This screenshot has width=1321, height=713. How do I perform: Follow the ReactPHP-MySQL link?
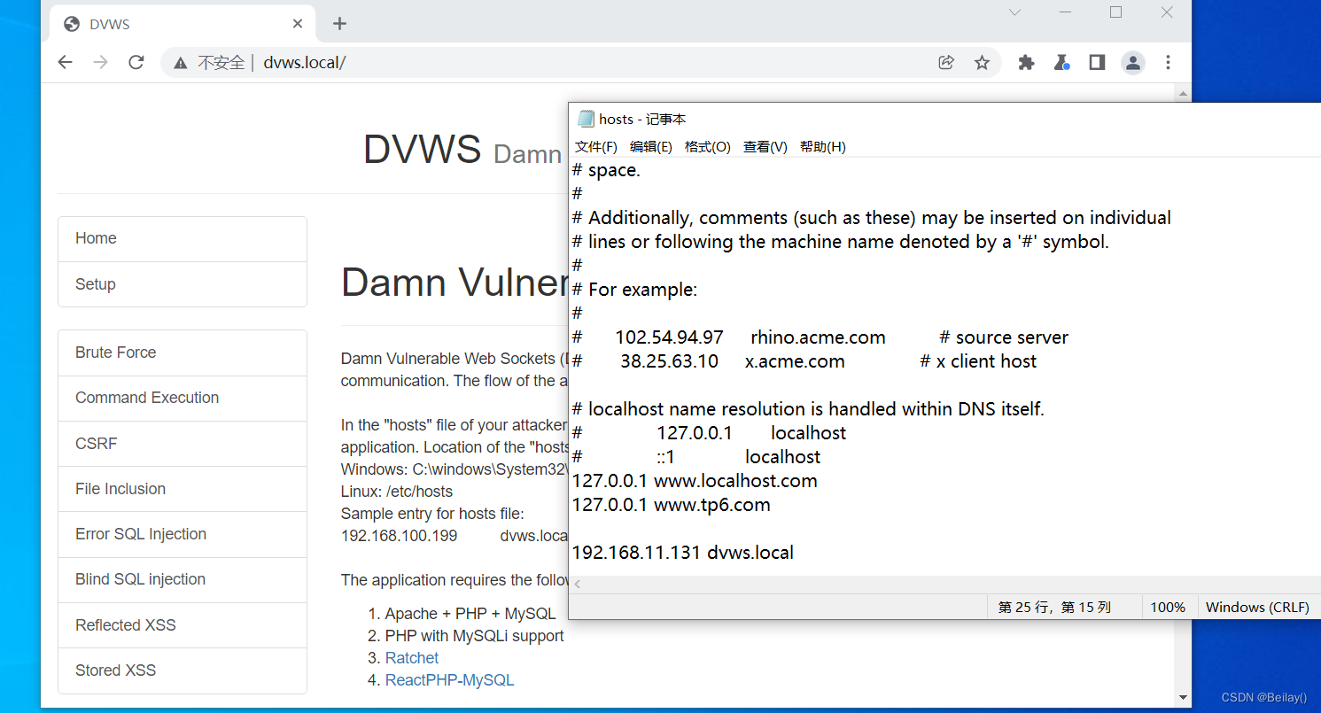(x=449, y=680)
